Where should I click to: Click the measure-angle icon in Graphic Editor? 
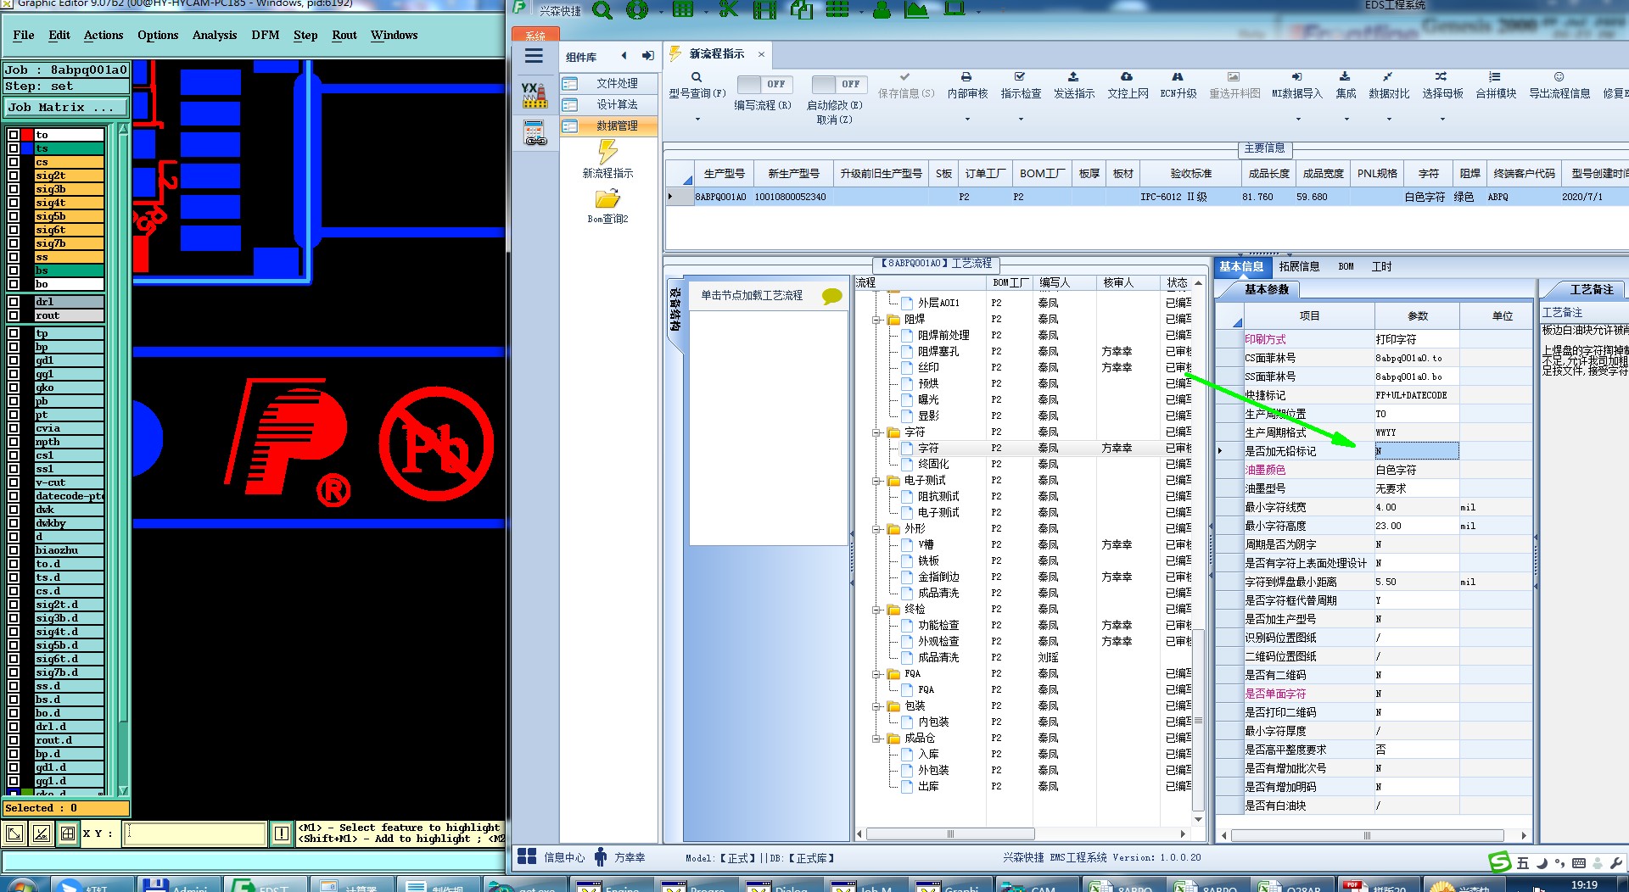click(x=41, y=833)
